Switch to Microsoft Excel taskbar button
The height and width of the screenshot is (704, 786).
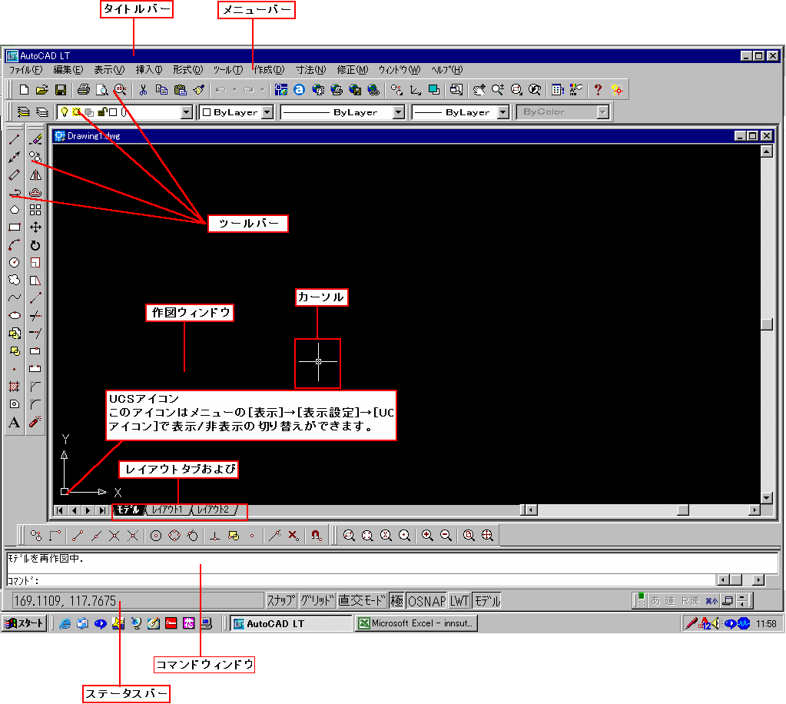click(x=416, y=623)
